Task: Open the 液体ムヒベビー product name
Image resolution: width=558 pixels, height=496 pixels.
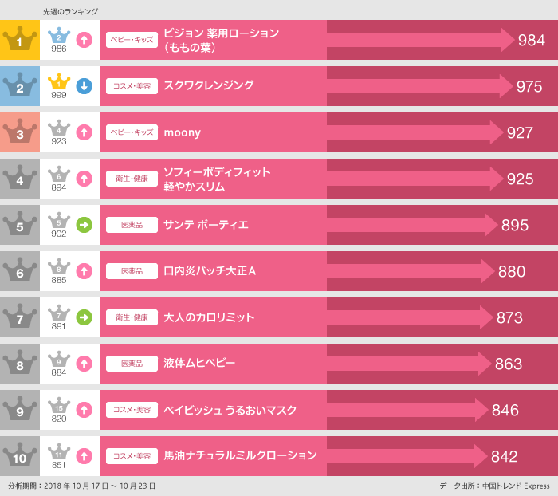Action: (199, 364)
